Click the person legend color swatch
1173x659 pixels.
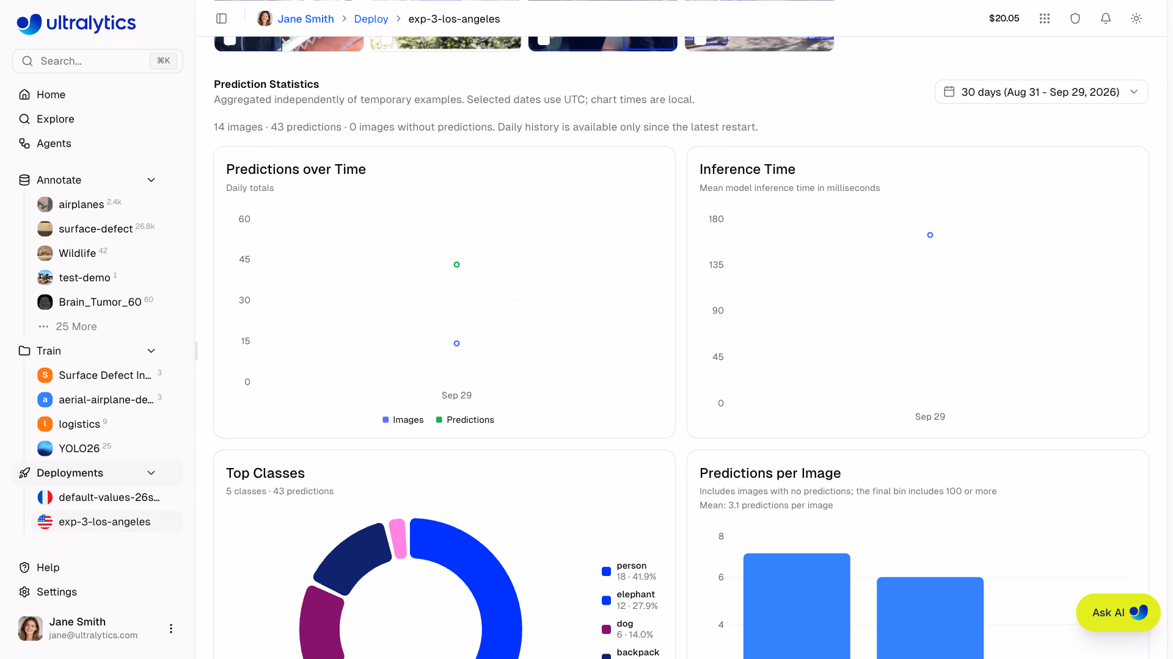(x=606, y=572)
